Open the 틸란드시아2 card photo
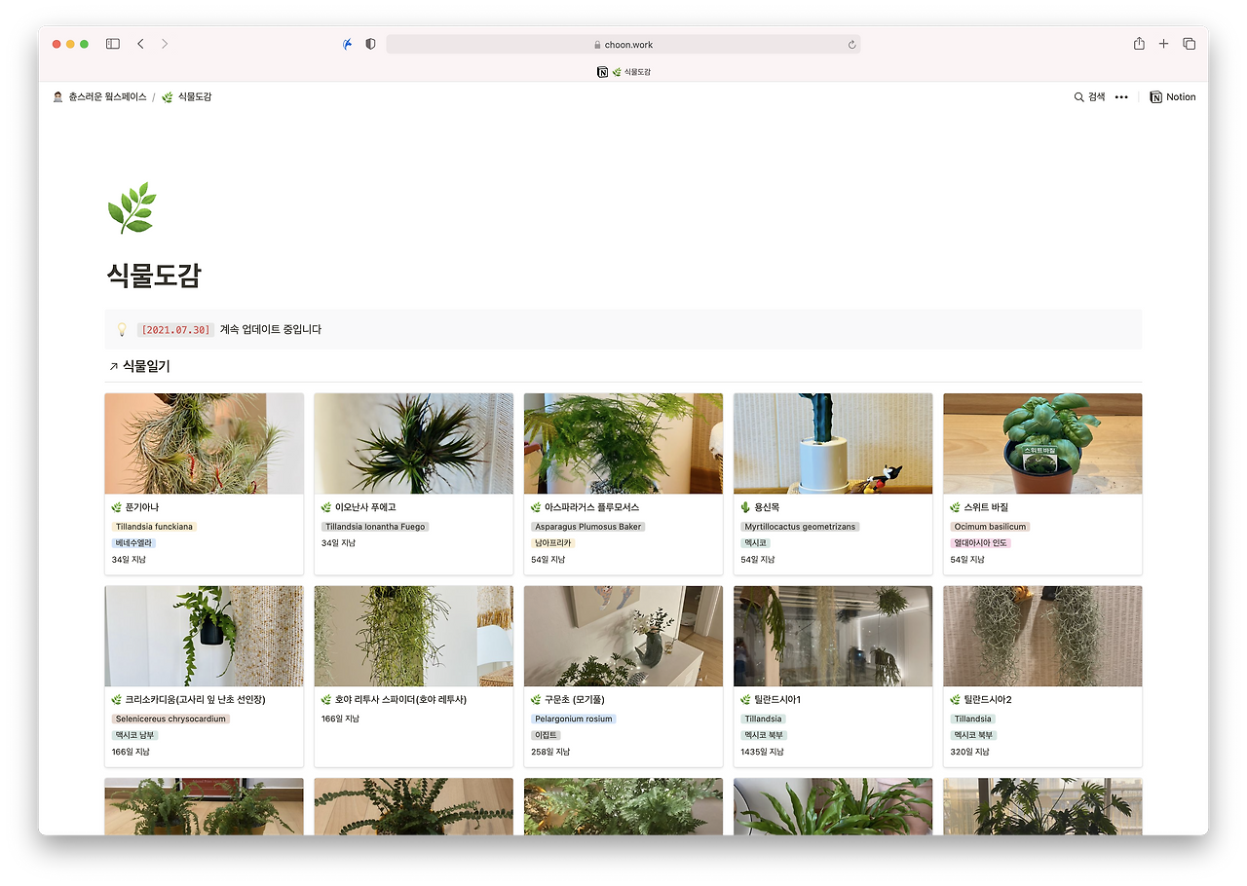1247x886 pixels. pyautogui.click(x=1042, y=636)
